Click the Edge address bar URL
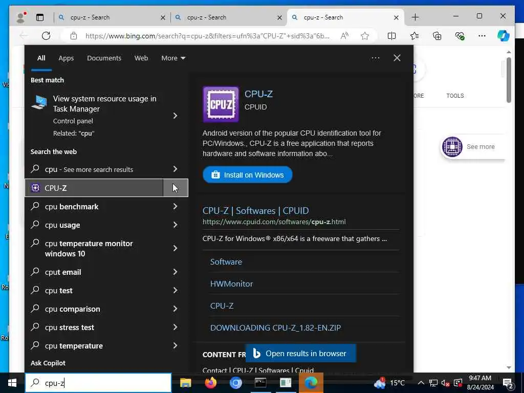 coord(207,36)
